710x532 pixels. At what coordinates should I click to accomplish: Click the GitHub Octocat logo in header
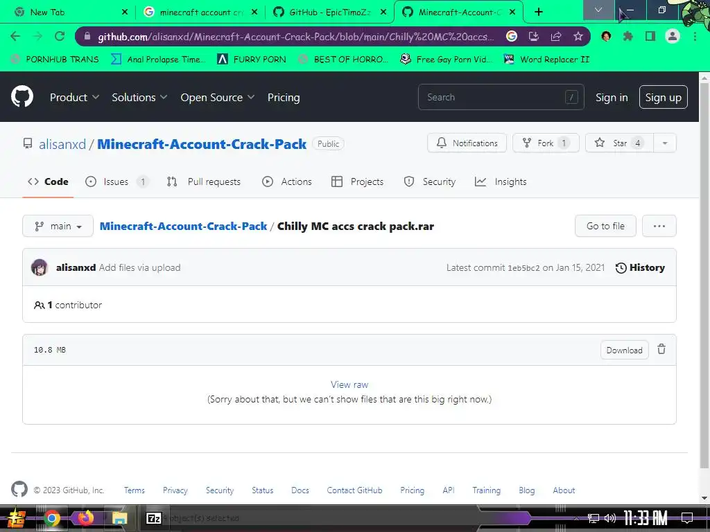pyautogui.click(x=22, y=96)
